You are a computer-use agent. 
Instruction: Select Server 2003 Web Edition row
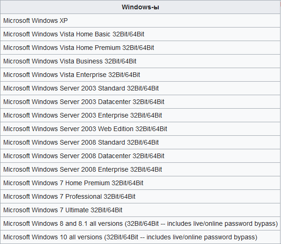85,129
